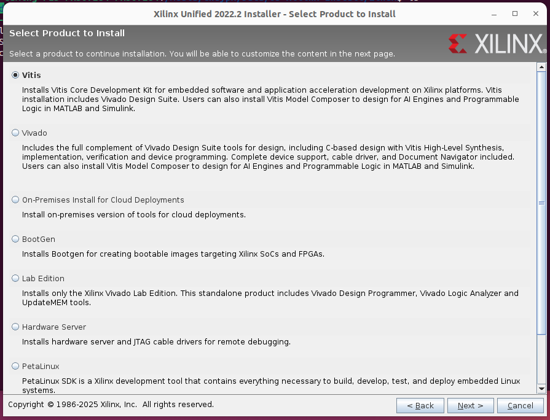Choose the Vivado product option

coord(15,133)
